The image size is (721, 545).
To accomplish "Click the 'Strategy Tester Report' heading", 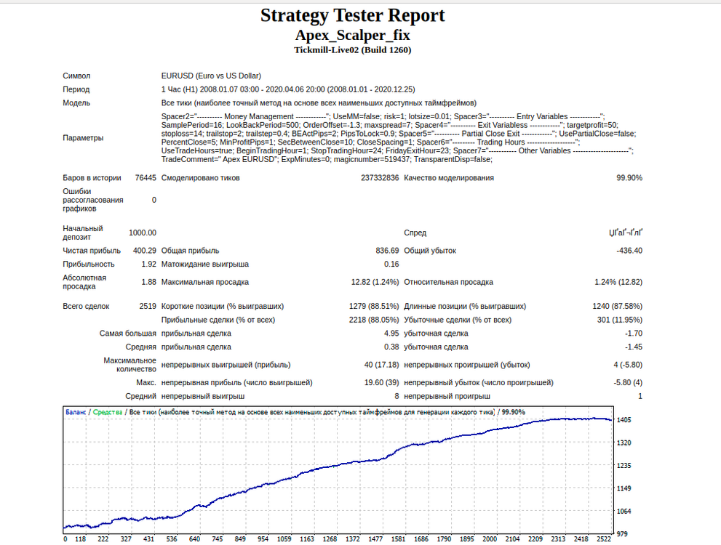I will (353, 15).
